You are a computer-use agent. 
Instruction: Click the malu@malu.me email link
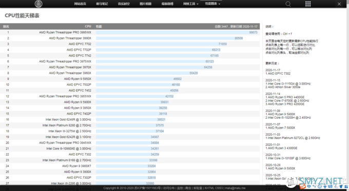235,188
